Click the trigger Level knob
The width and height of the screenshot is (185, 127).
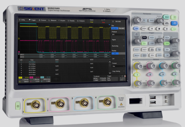tap(160, 40)
